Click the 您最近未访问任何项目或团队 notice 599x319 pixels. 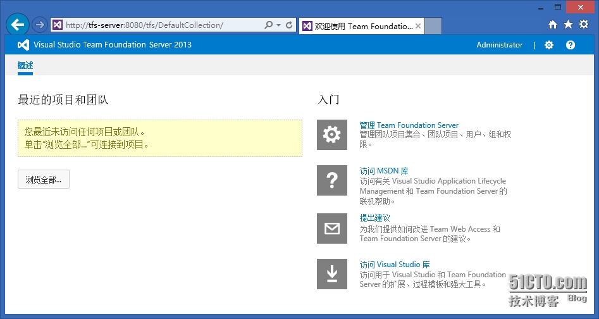pos(160,139)
